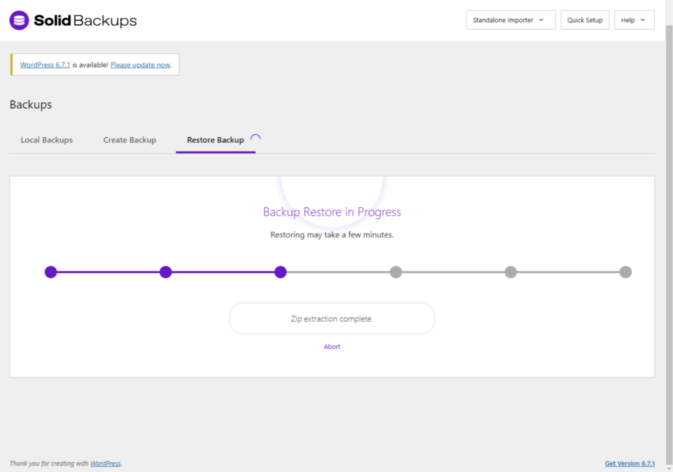Expand the Help dropdown menu

pos(634,20)
